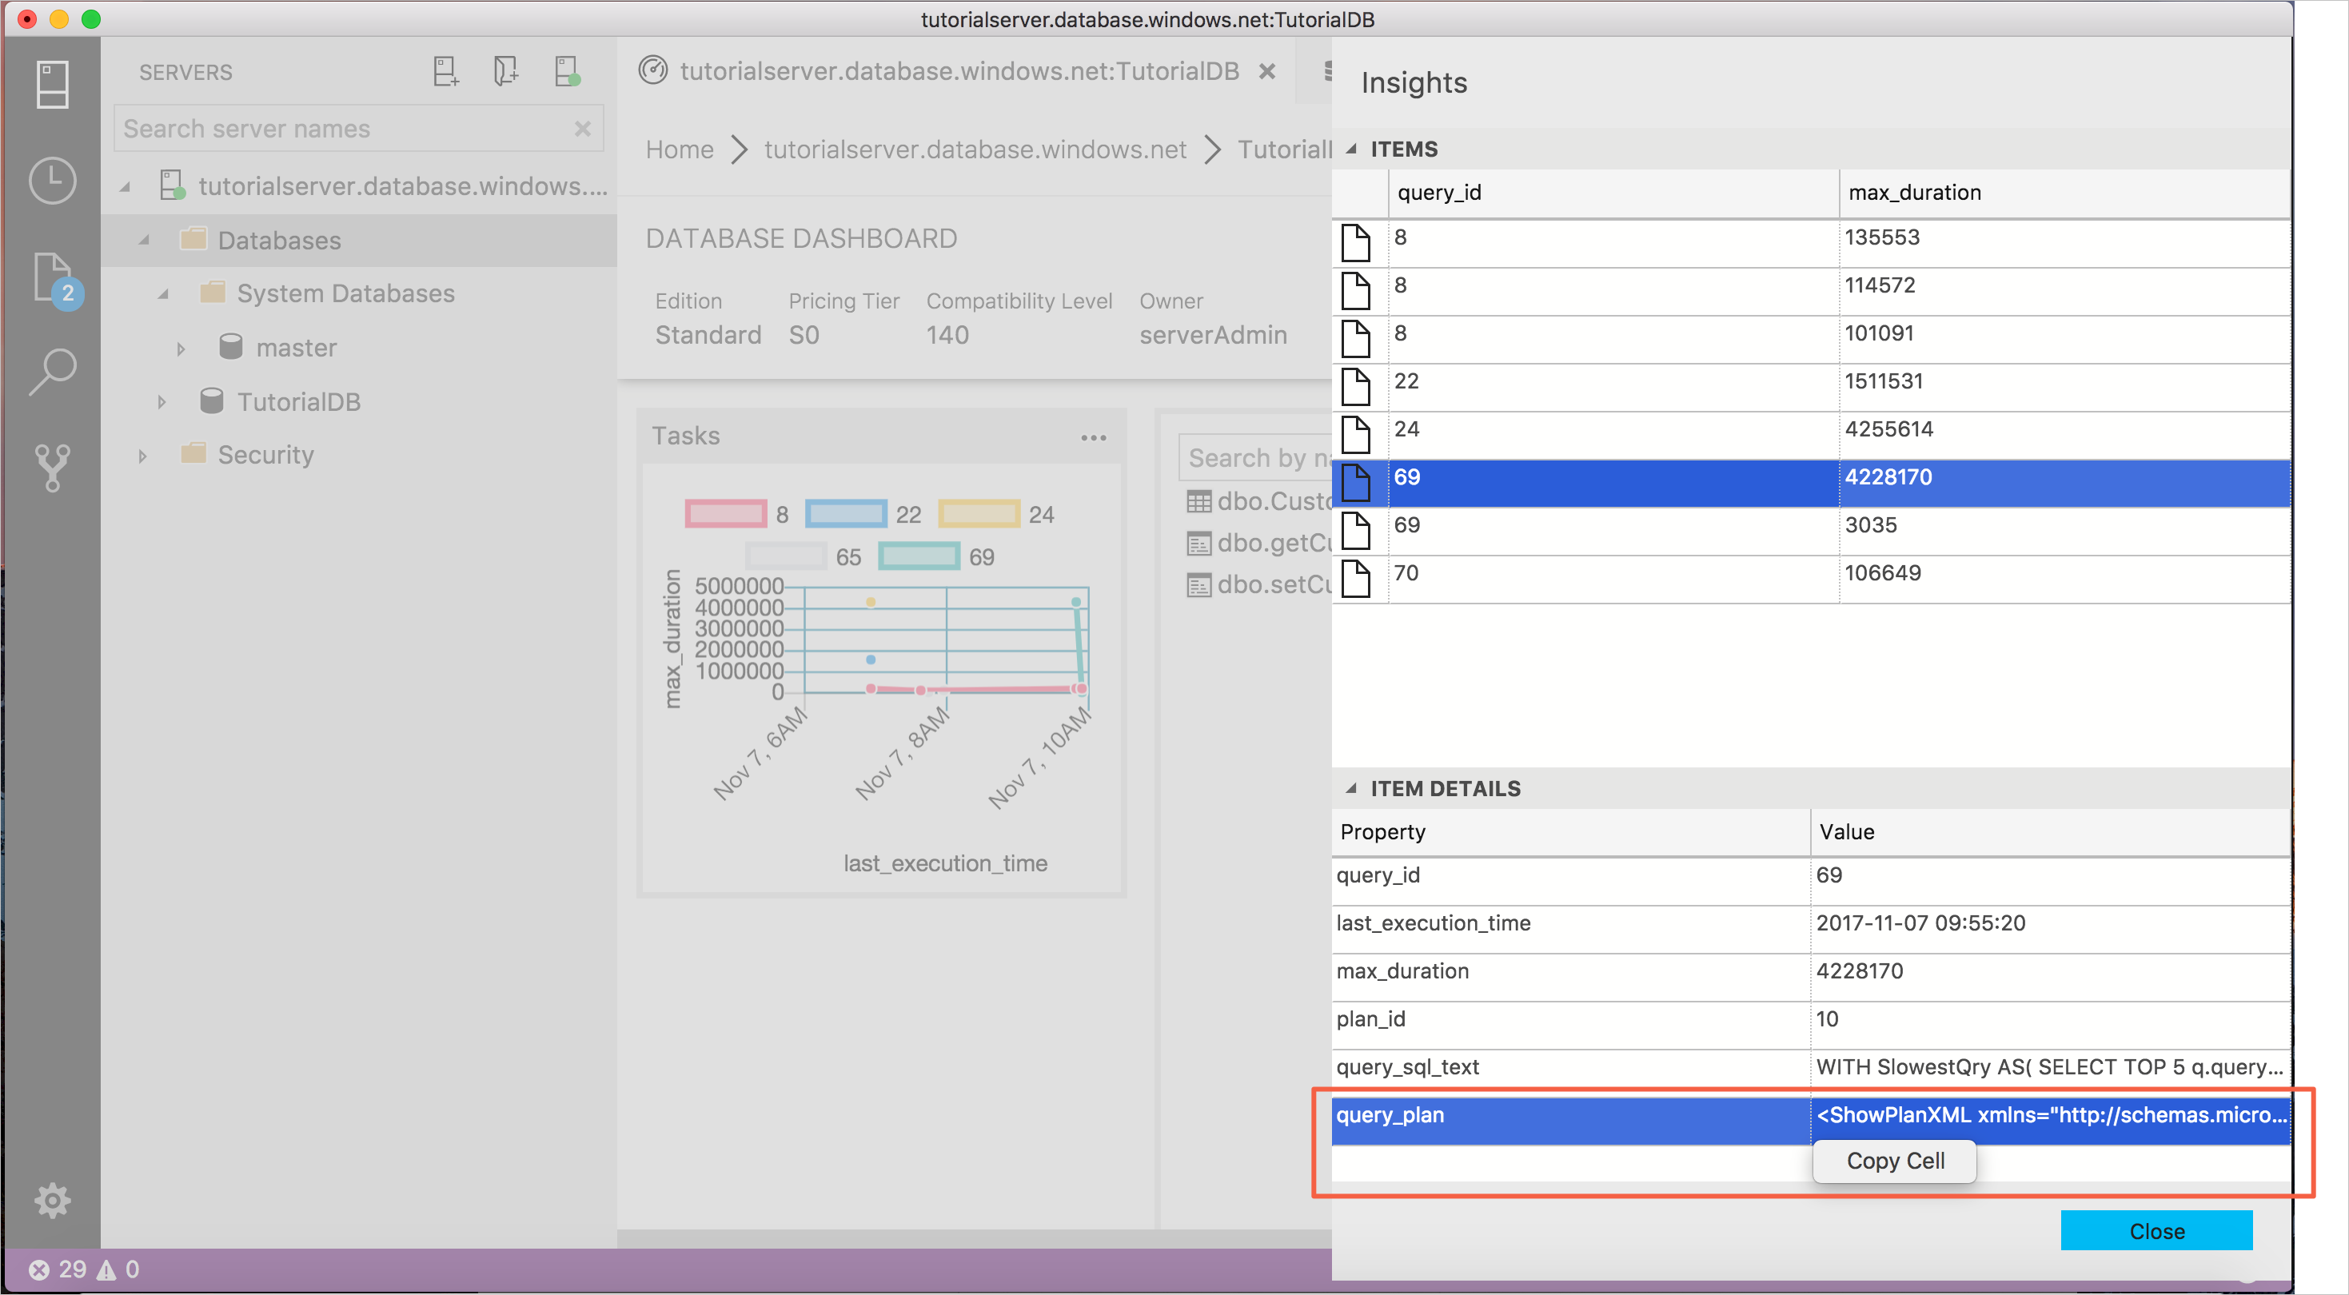Collapse the ITEM DETAILS section

(1351, 788)
